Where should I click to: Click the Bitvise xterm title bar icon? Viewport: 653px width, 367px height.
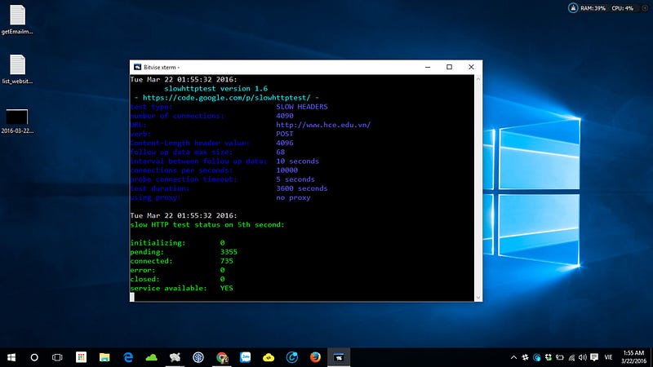[x=135, y=67]
